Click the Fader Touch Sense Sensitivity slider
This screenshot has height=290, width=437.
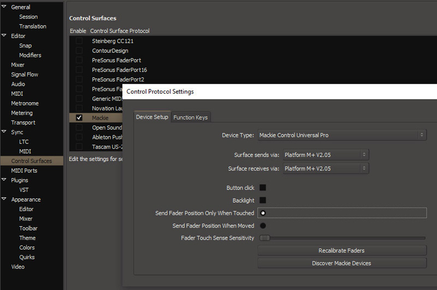pyautogui.click(x=341, y=238)
